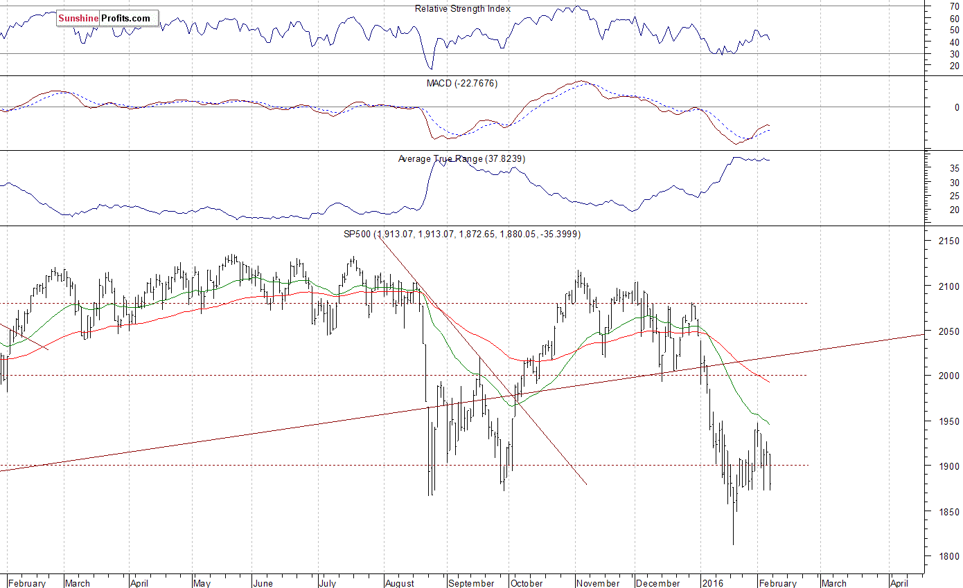Click the June month label
Image resolution: width=963 pixels, height=588 pixels.
(x=263, y=583)
